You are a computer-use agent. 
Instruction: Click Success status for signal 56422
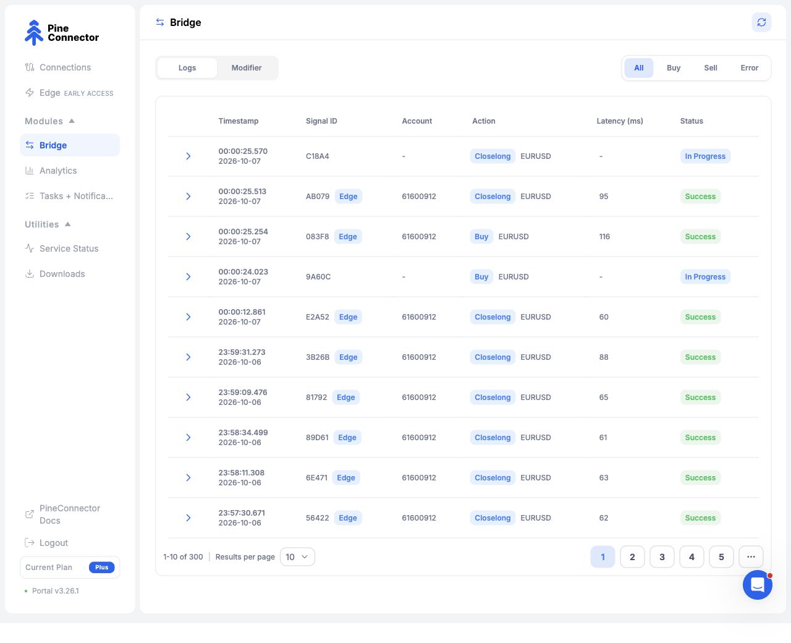[700, 518]
